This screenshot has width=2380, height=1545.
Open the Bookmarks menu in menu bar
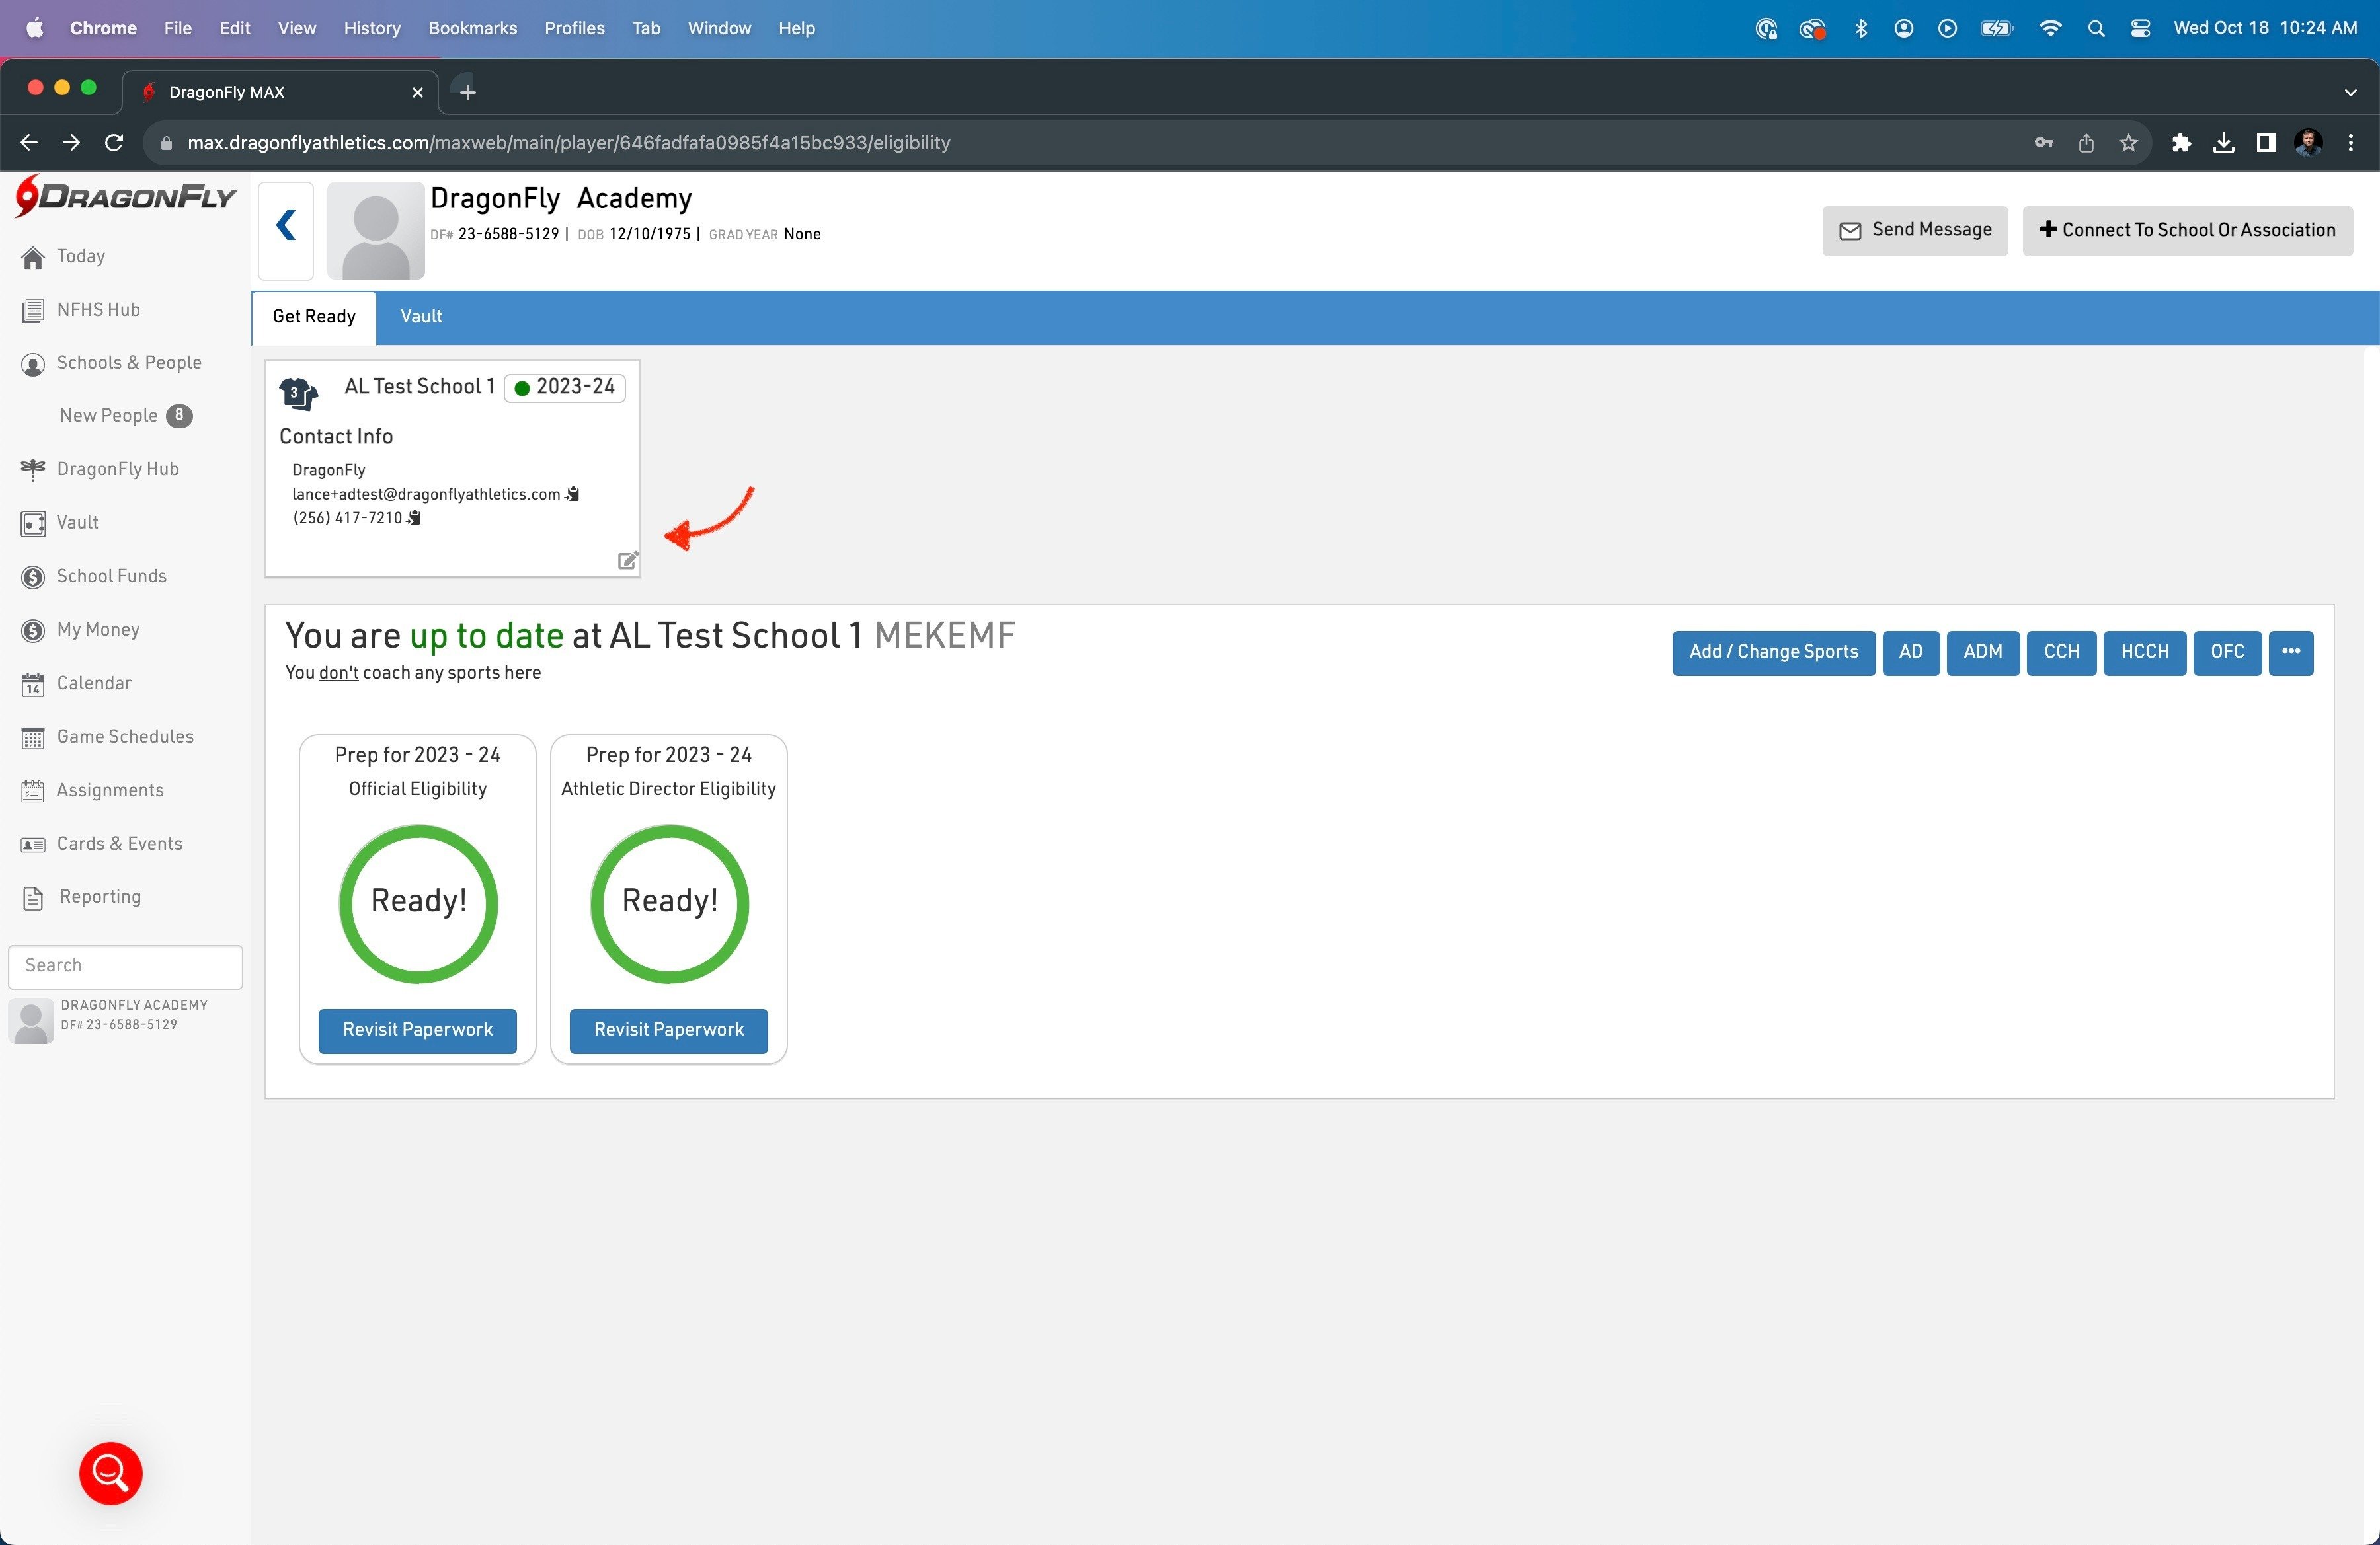[x=472, y=28]
